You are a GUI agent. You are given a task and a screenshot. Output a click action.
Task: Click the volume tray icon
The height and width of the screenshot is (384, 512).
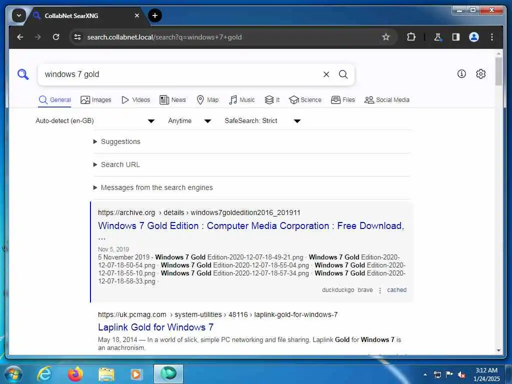461,374
